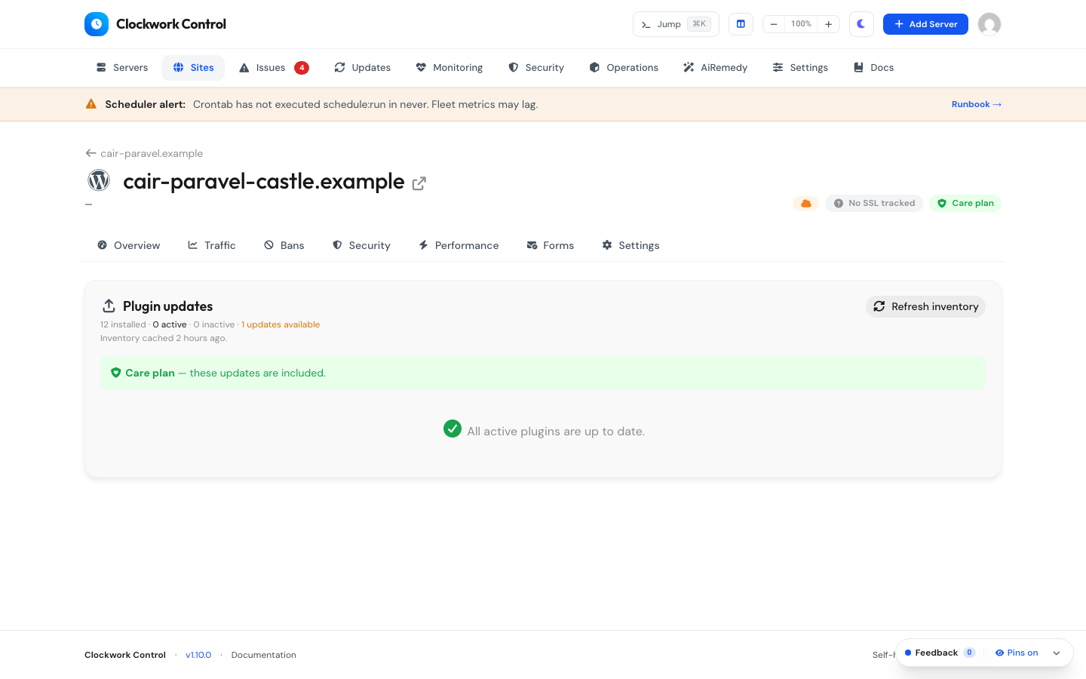The width and height of the screenshot is (1086, 679).
Task: Increase zoom with the plus button
Action: pyautogui.click(x=828, y=24)
